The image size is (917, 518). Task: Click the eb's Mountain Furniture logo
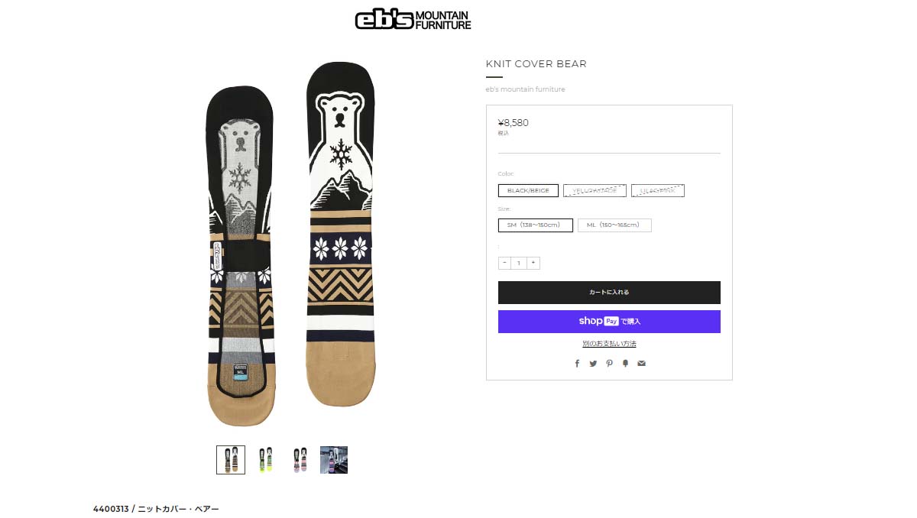[x=413, y=20]
